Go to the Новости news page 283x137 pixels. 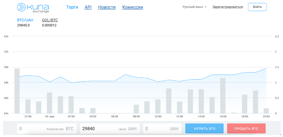pyautogui.click(x=107, y=7)
